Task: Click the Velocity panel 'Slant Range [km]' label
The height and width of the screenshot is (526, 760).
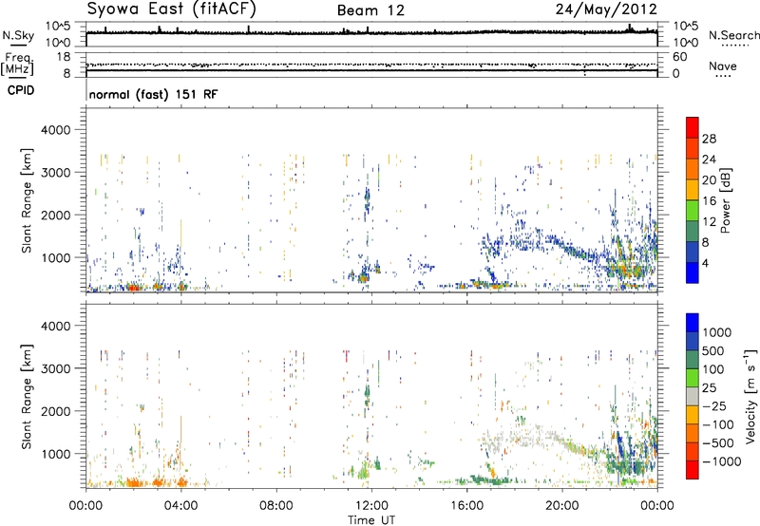Action: [x=27, y=397]
